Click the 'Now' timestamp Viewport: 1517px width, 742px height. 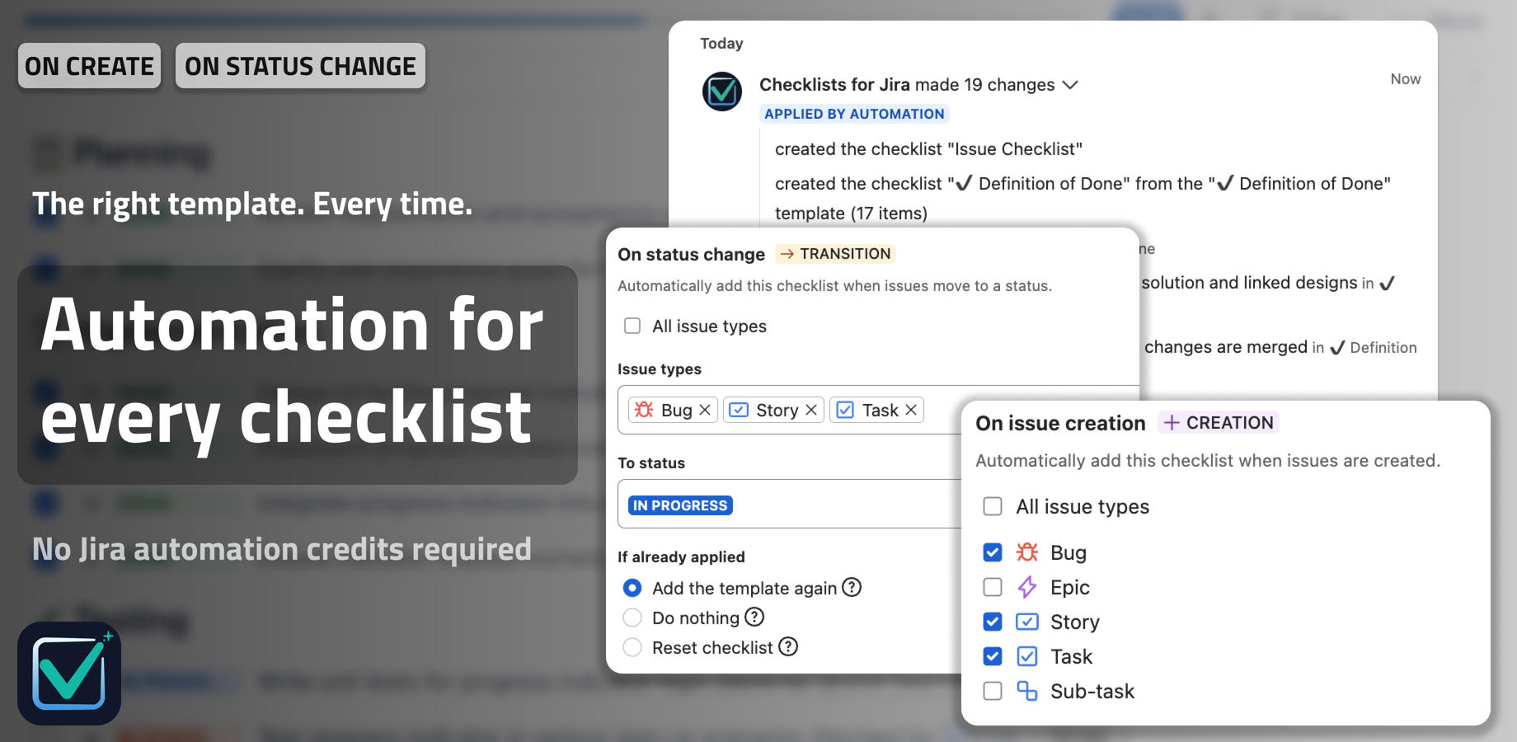[x=1406, y=79]
